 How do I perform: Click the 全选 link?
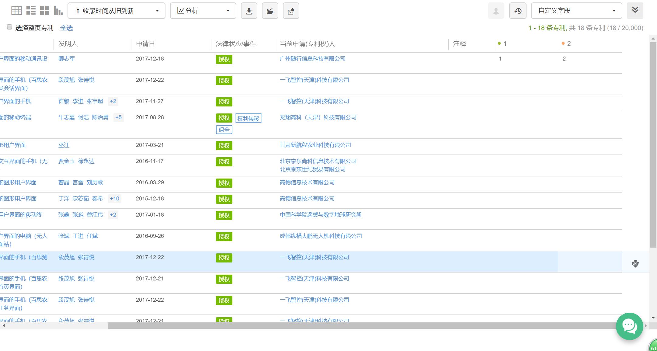[x=66, y=28]
